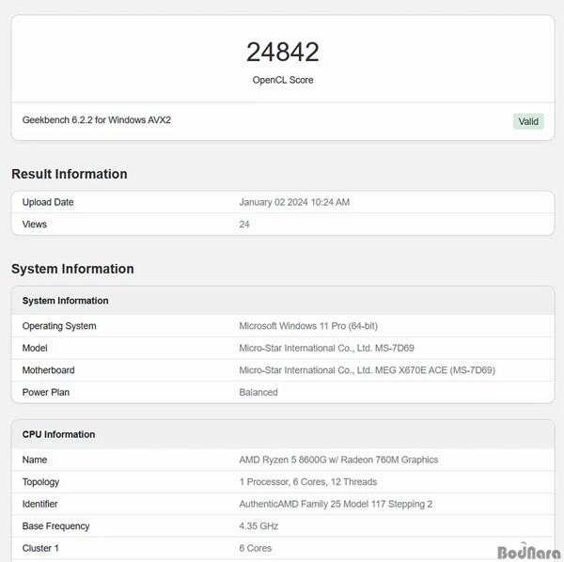Image resolution: width=564 pixels, height=562 pixels.
Task: Click the Upload Date label
Action: [48, 202]
